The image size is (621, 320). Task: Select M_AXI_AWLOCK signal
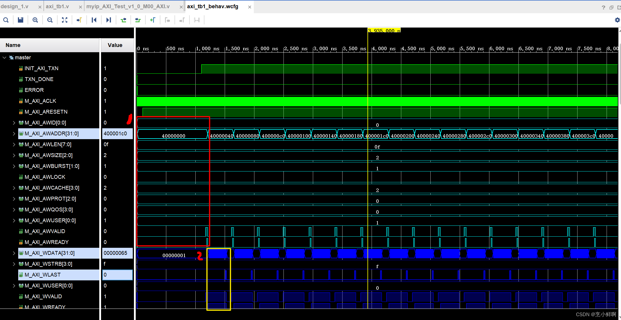pyautogui.click(x=45, y=177)
